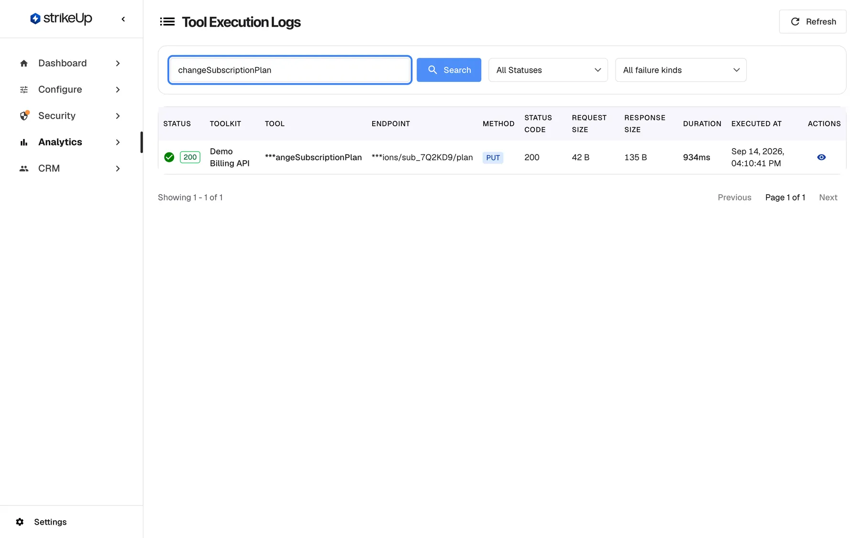The height and width of the screenshot is (538, 861).
Task: Open the All failure kinds dropdown
Action: coord(680,70)
